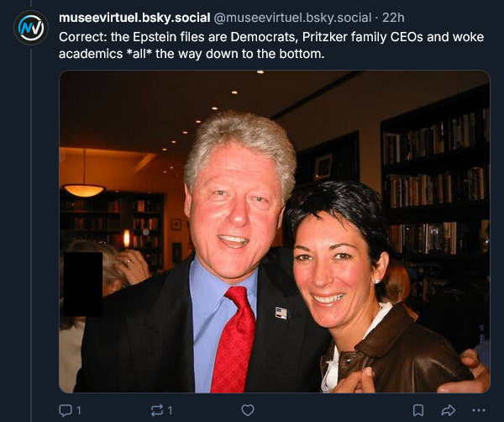Like the post with the heart icon
504x422 pixels.
click(x=247, y=410)
